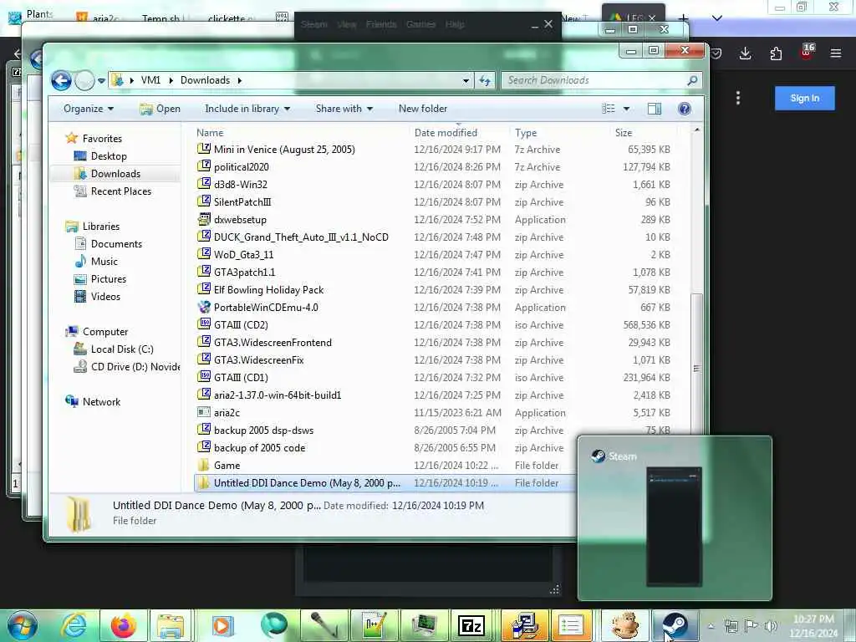Open CD Drive (D:) in navigation pane
Viewport: 856px width, 642px height.
pos(135,367)
